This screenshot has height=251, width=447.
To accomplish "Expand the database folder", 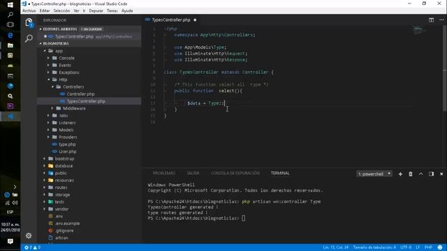I will [64, 166].
